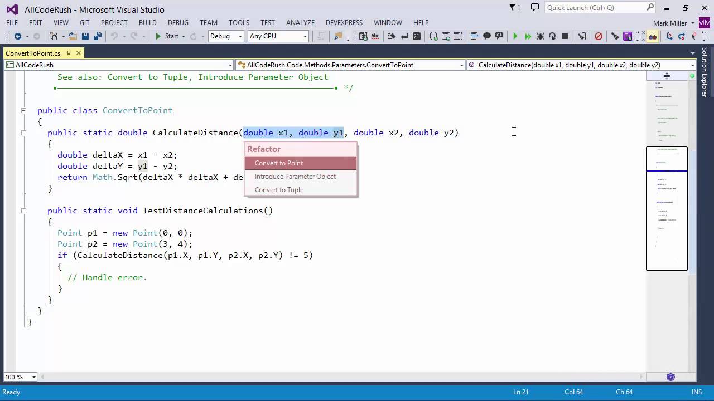Choose Convert to Tuple refactoring
Image resolution: width=714 pixels, height=401 pixels.
[x=301, y=190]
